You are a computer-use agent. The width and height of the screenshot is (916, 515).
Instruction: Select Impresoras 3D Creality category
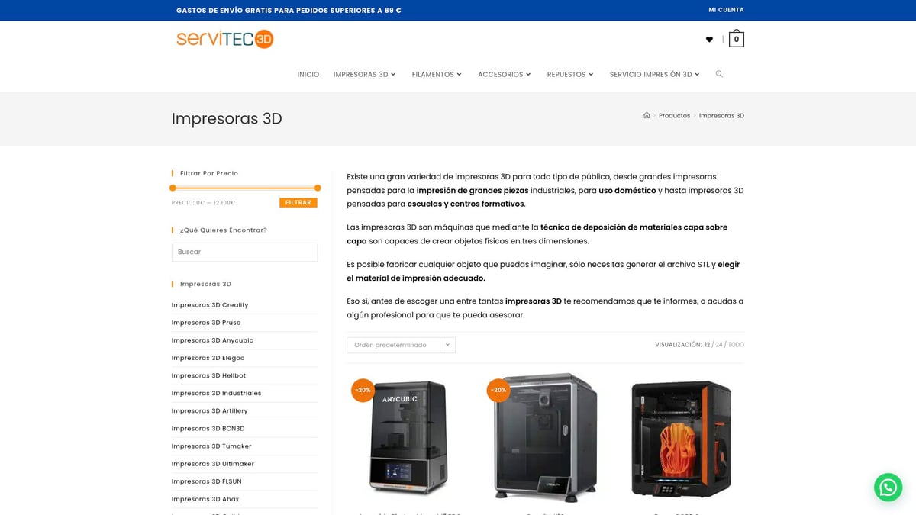[210, 305]
